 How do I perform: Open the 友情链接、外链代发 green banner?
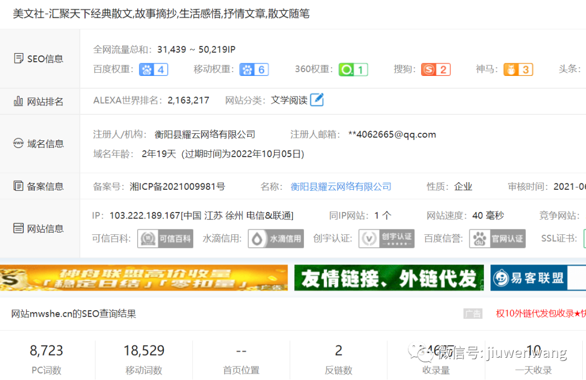tap(389, 278)
